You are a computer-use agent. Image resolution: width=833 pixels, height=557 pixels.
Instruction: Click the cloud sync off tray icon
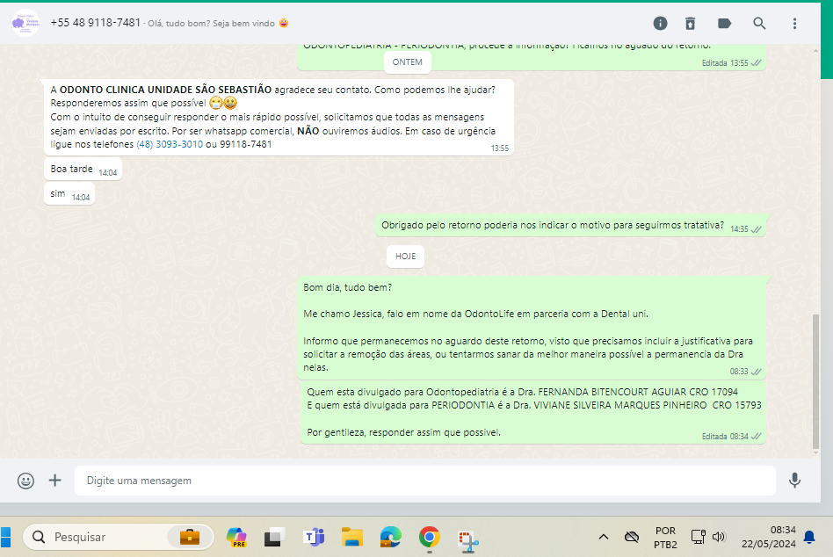632,537
